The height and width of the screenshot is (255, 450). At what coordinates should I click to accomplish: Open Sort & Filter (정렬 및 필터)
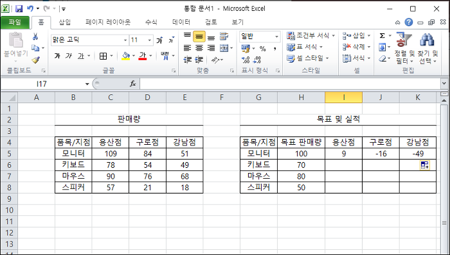click(x=404, y=48)
